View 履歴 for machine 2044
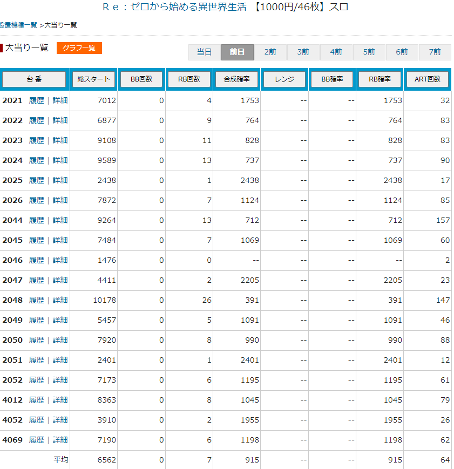The image size is (454, 469). tap(36, 220)
